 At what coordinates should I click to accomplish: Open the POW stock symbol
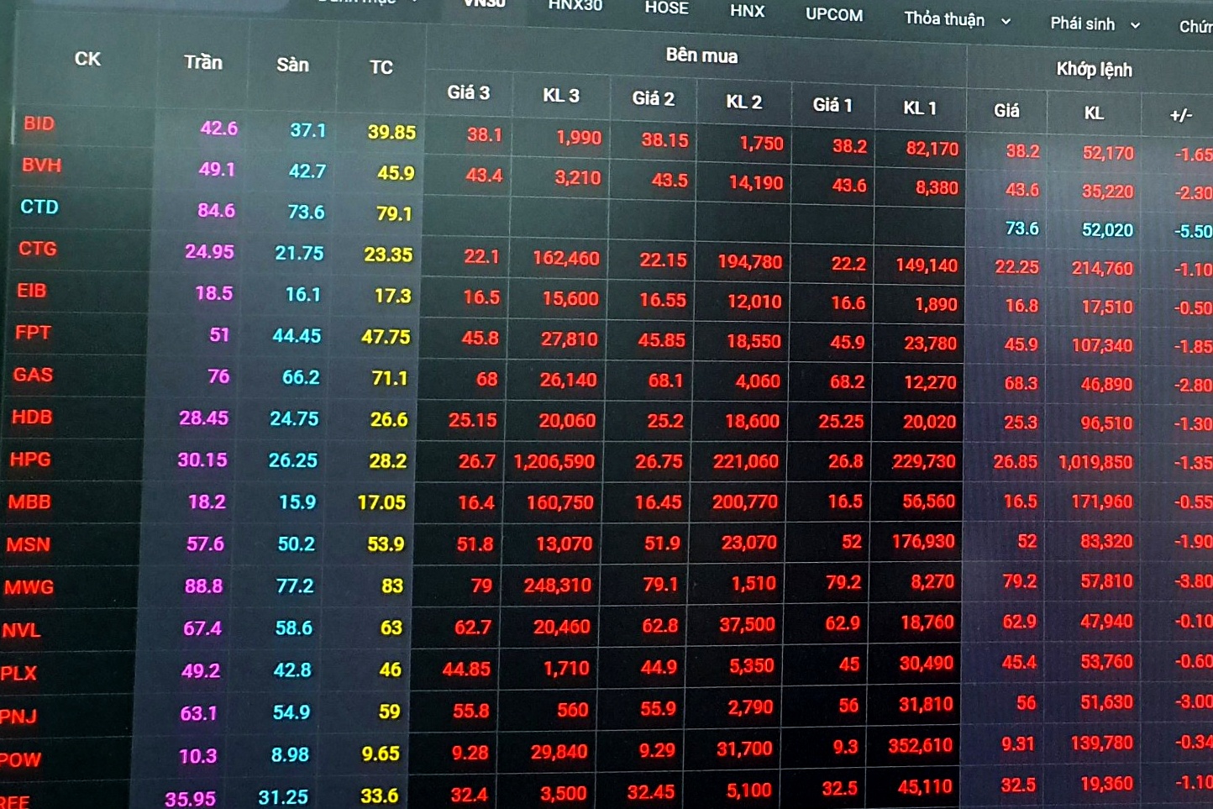[20, 759]
